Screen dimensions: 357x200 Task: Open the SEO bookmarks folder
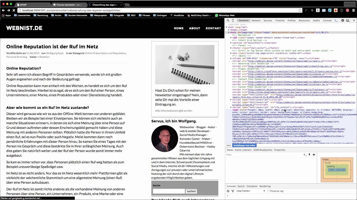[x=131, y=16]
